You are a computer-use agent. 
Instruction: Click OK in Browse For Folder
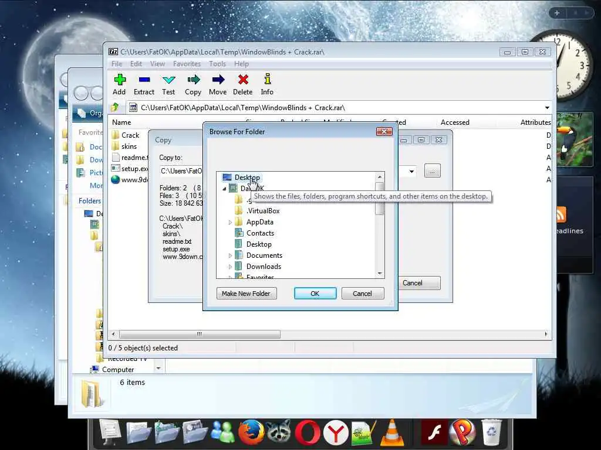315,294
